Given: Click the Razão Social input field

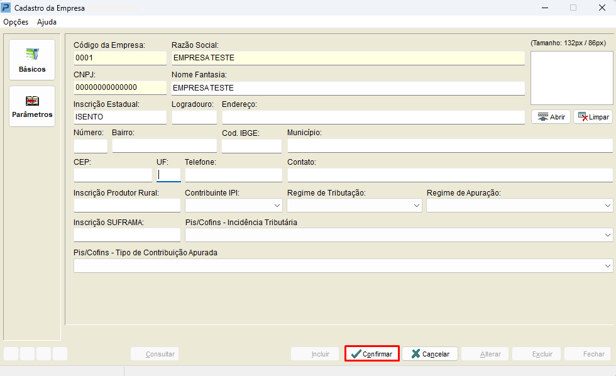Looking at the screenshot, I should coord(348,58).
